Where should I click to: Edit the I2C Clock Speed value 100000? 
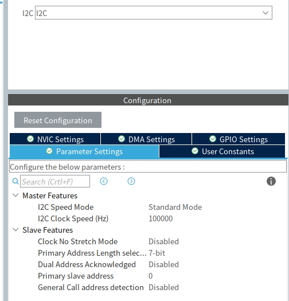coord(161,218)
